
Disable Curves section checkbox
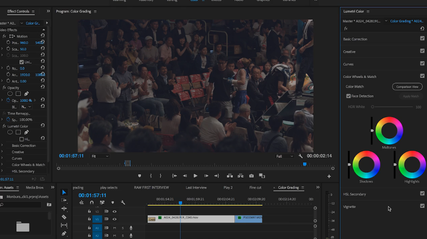[422, 63]
